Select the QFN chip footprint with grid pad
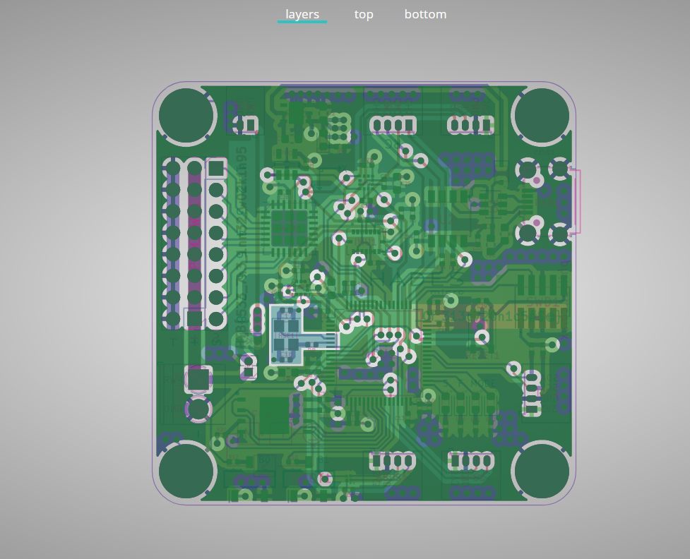This screenshot has height=559, width=690. 289,229
